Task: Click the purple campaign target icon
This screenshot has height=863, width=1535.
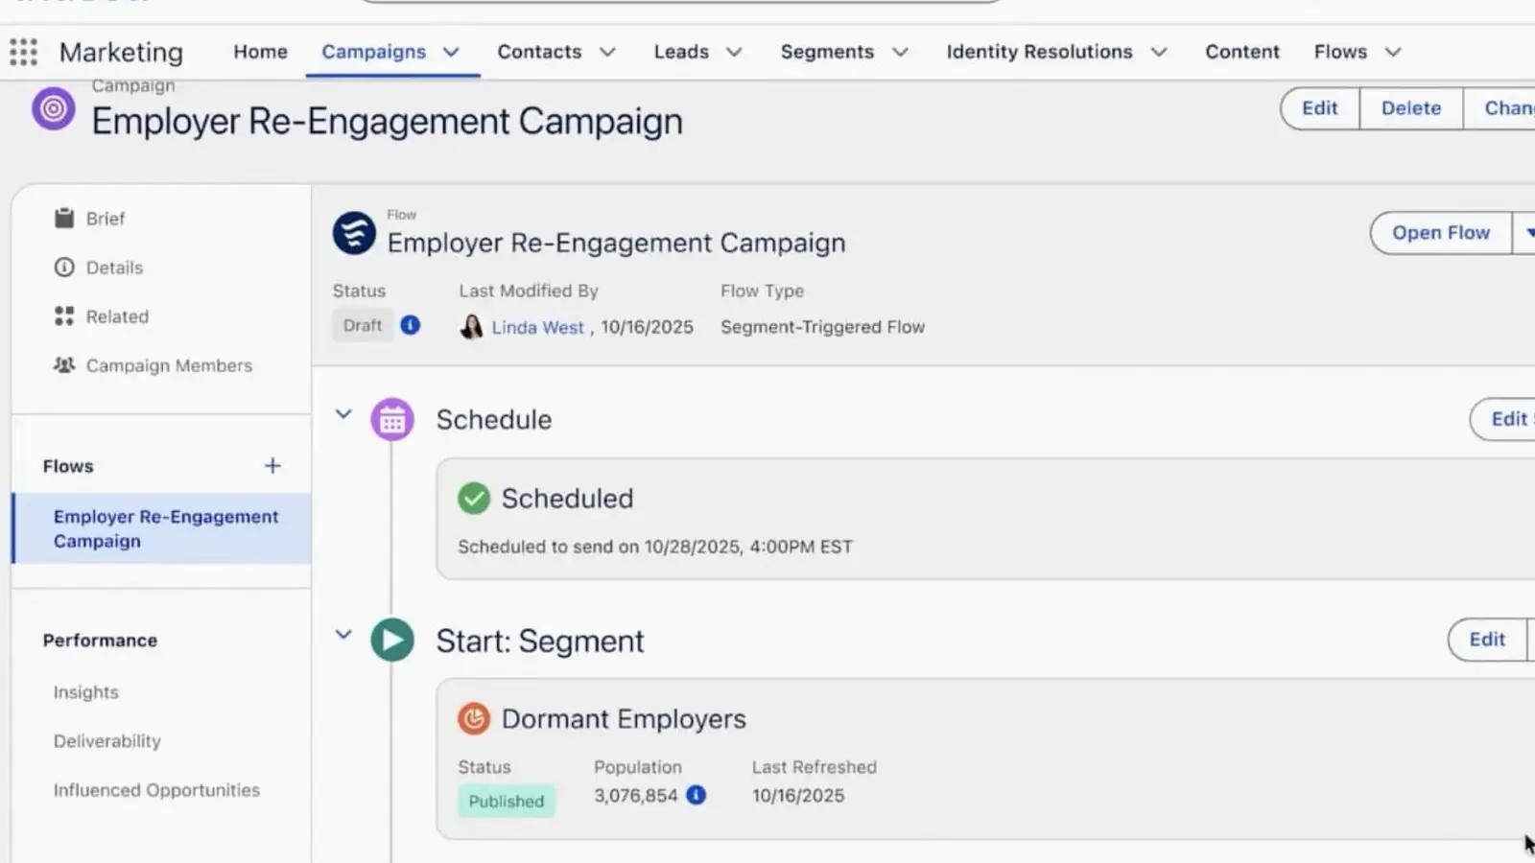Action: 54,109
